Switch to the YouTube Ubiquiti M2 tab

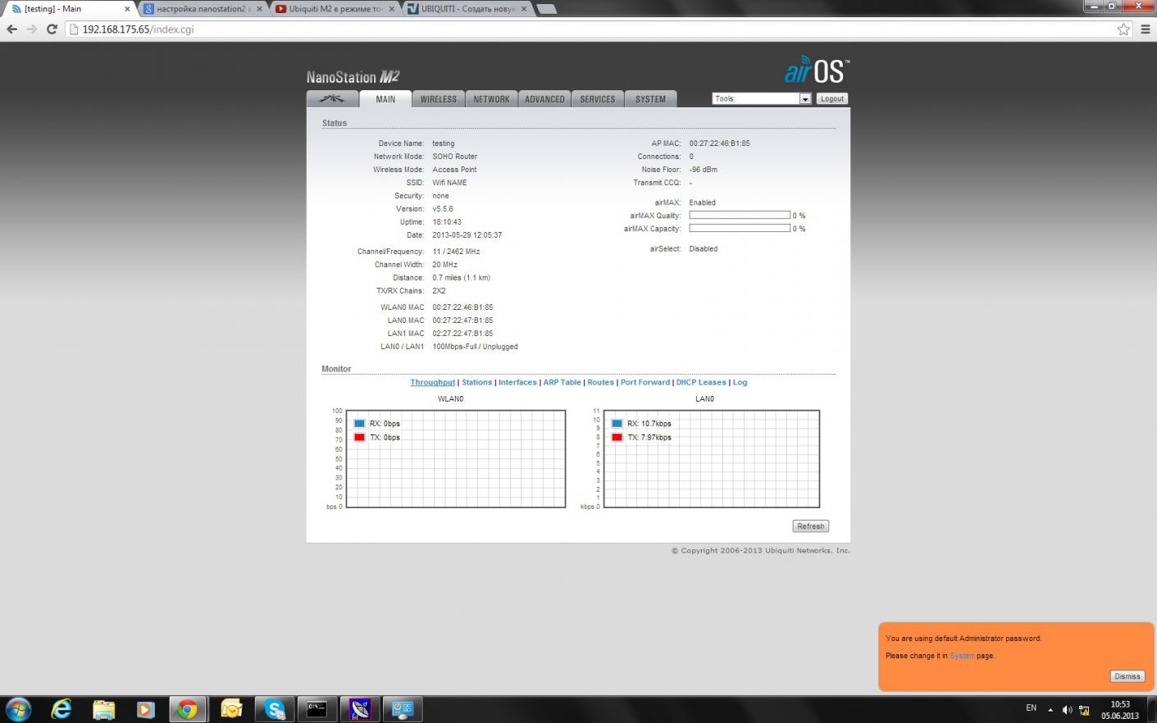tap(335, 9)
